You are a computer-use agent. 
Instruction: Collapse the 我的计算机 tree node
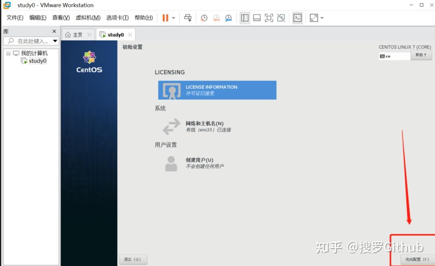(8, 53)
